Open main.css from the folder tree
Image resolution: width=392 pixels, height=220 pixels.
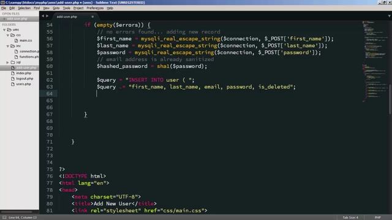click(26, 40)
